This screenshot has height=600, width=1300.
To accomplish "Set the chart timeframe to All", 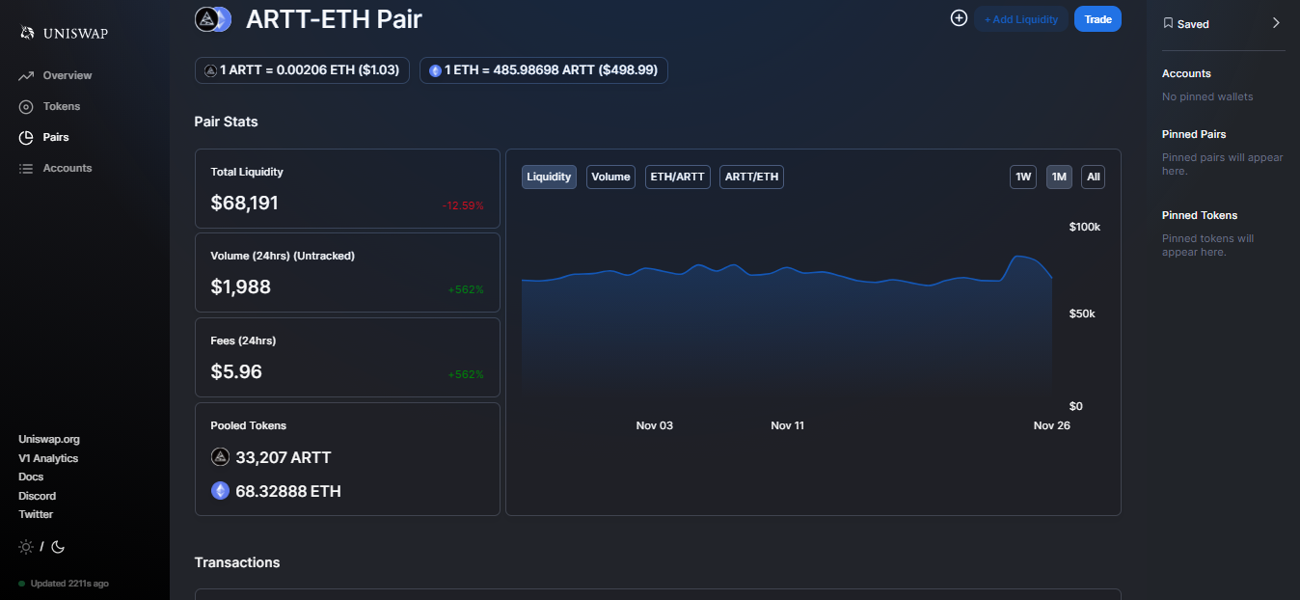I will point(1094,177).
